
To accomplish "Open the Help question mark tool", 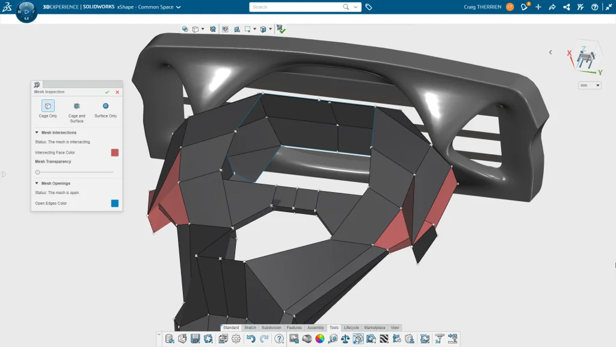I will tap(279, 339).
